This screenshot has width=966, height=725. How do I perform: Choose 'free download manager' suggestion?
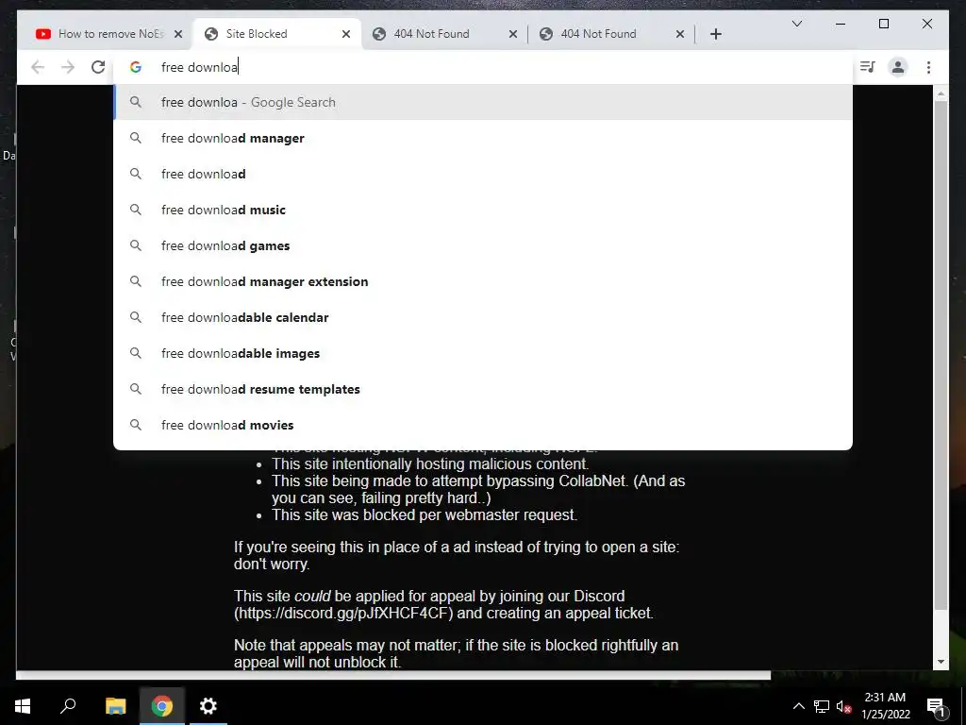483,138
